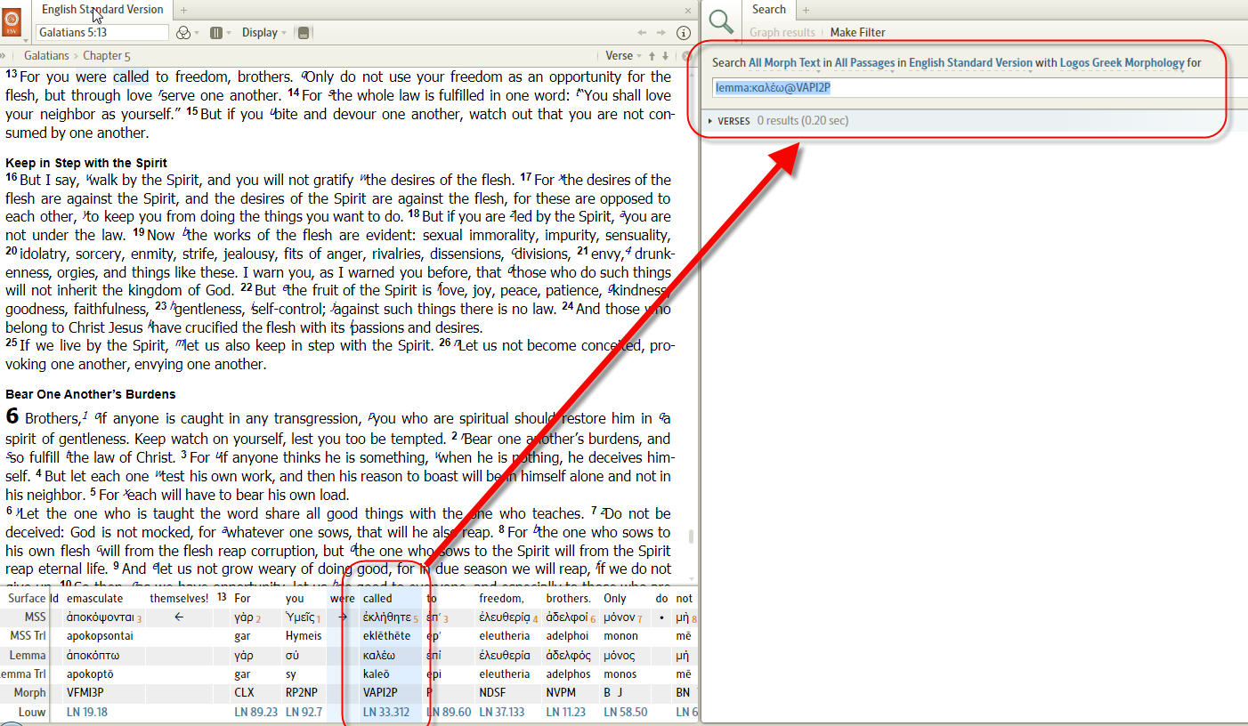1248x726 pixels.
Task: Jump to next verse with down arrow
Action: click(x=665, y=55)
